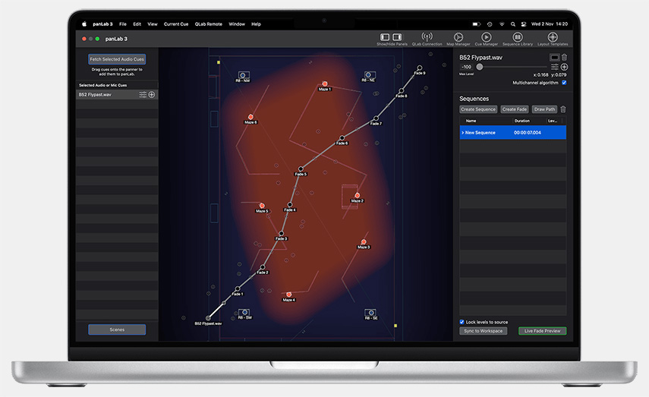The image size is (649, 397).
Task: Click levels sliders icon in inspector panel
Action: (555, 67)
